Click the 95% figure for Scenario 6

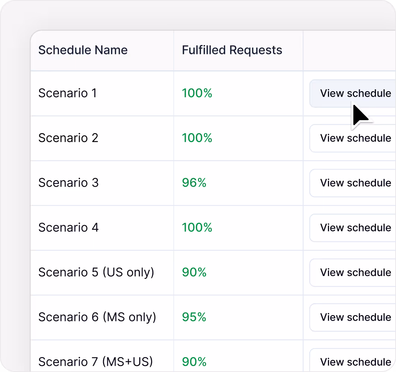pyautogui.click(x=194, y=317)
